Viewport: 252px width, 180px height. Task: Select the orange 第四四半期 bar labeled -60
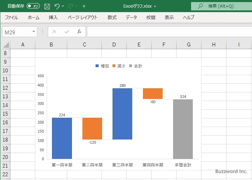click(153, 93)
